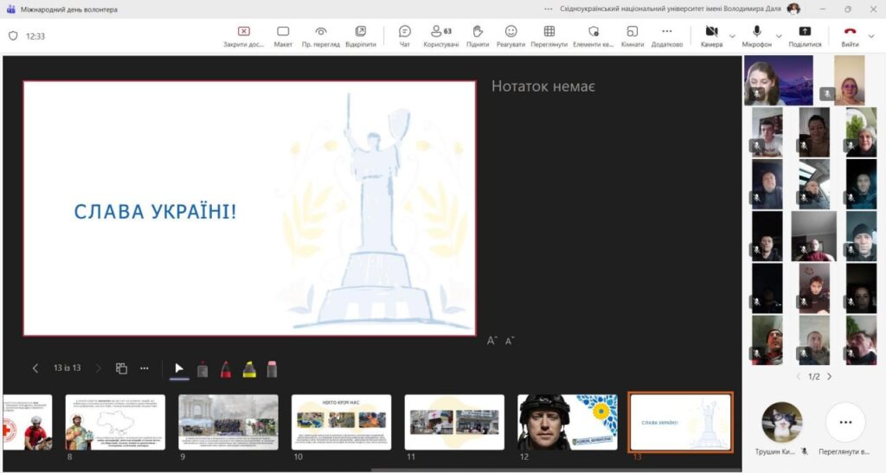Open the Кімнати breakout rooms

pyautogui.click(x=632, y=35)
